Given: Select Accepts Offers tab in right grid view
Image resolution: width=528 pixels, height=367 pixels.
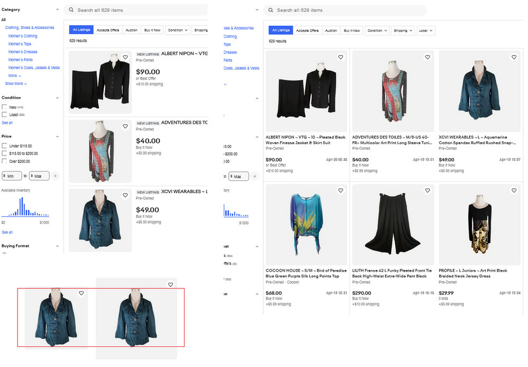Looking at the screenshot, I should pos(307,31).
